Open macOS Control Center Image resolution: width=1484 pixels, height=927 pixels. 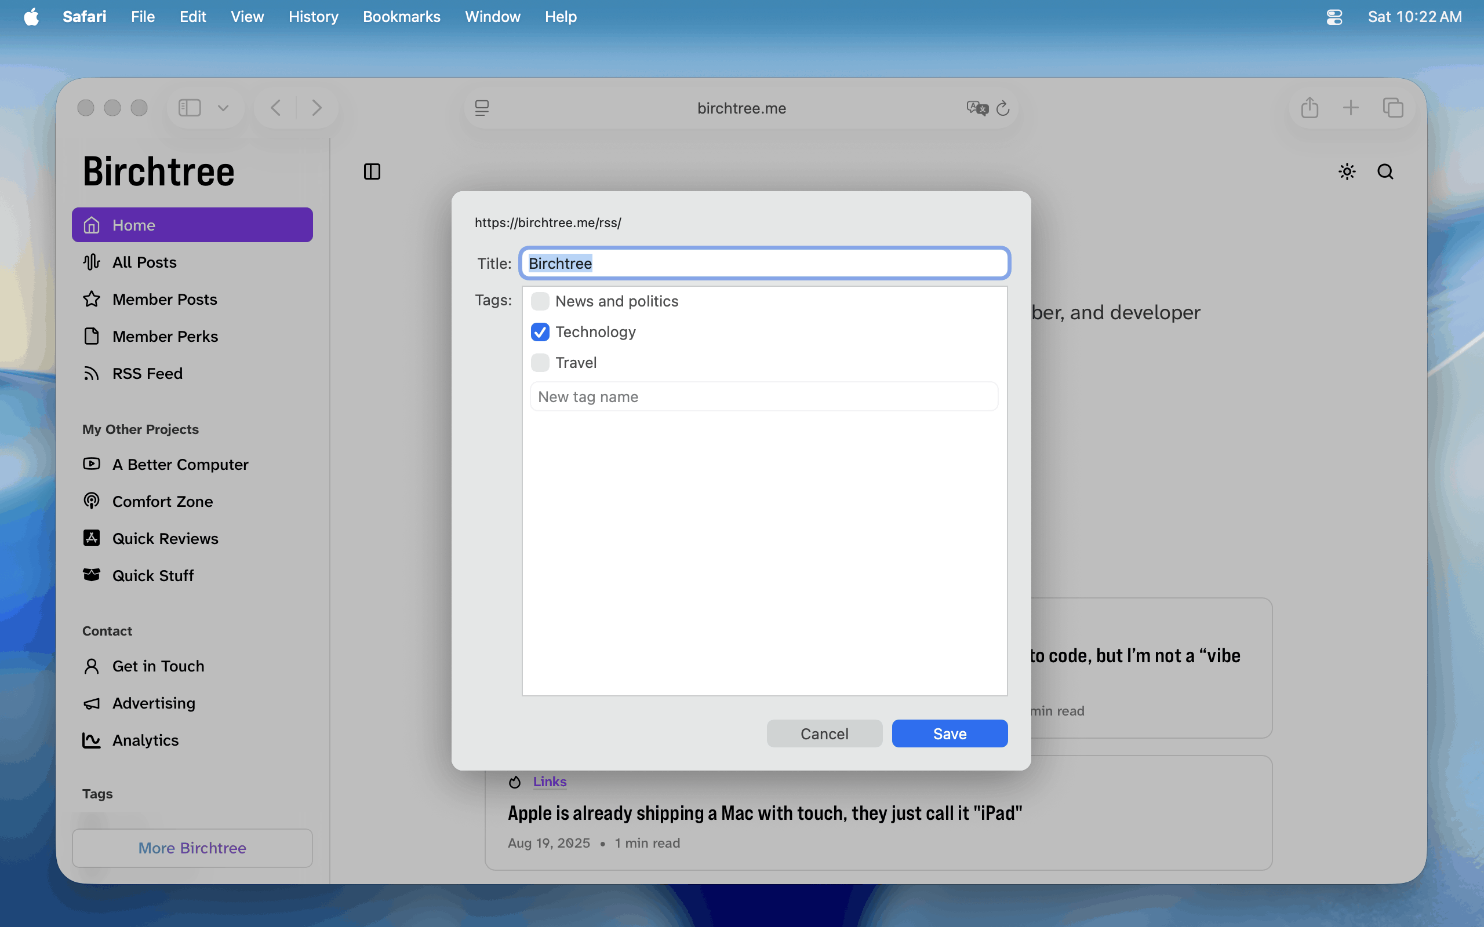point(1334,17)
